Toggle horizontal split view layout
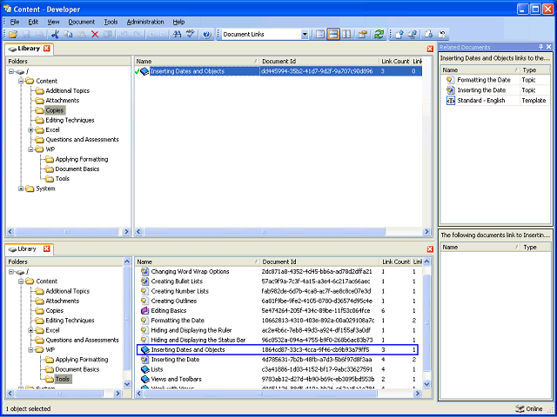The width and height of the screenshot is (557, 417). click(332, 35)
